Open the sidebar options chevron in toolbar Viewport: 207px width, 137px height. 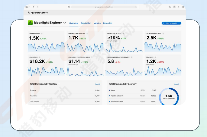click(x=30, y=7)
